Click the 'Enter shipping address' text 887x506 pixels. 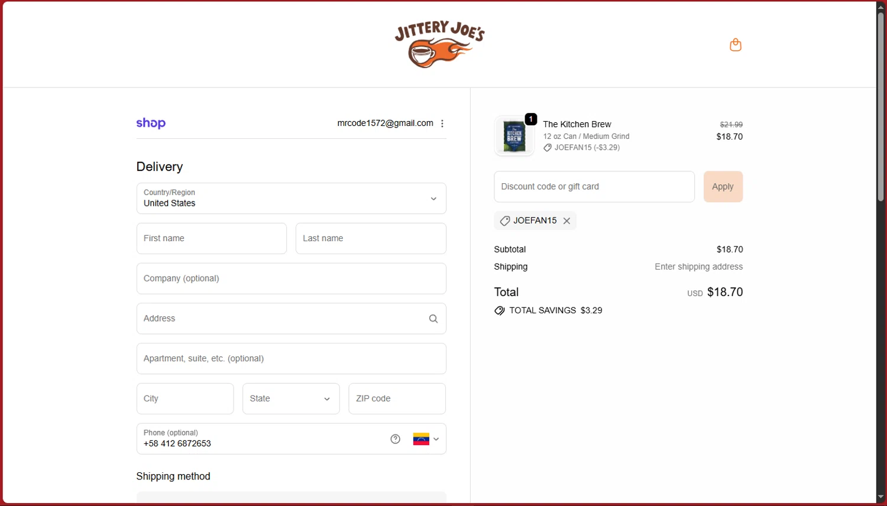tap(698, 267)
